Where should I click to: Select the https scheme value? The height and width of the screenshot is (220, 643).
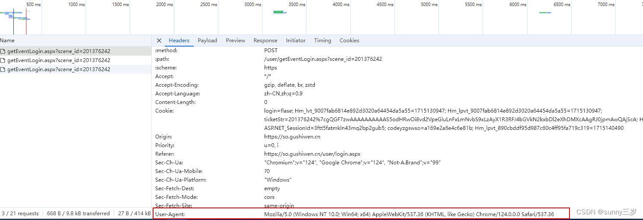coord(271,68)
